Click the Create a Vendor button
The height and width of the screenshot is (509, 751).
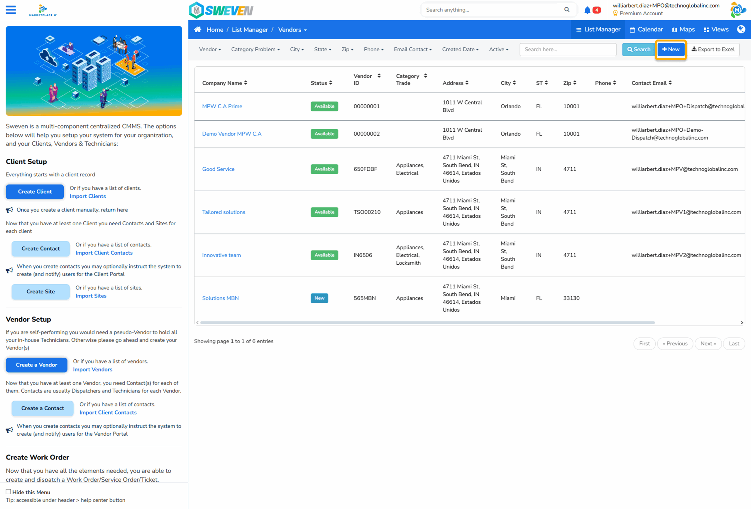(36, 365)
